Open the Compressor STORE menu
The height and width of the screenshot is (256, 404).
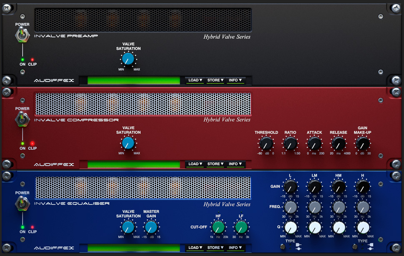pos(215,164)
